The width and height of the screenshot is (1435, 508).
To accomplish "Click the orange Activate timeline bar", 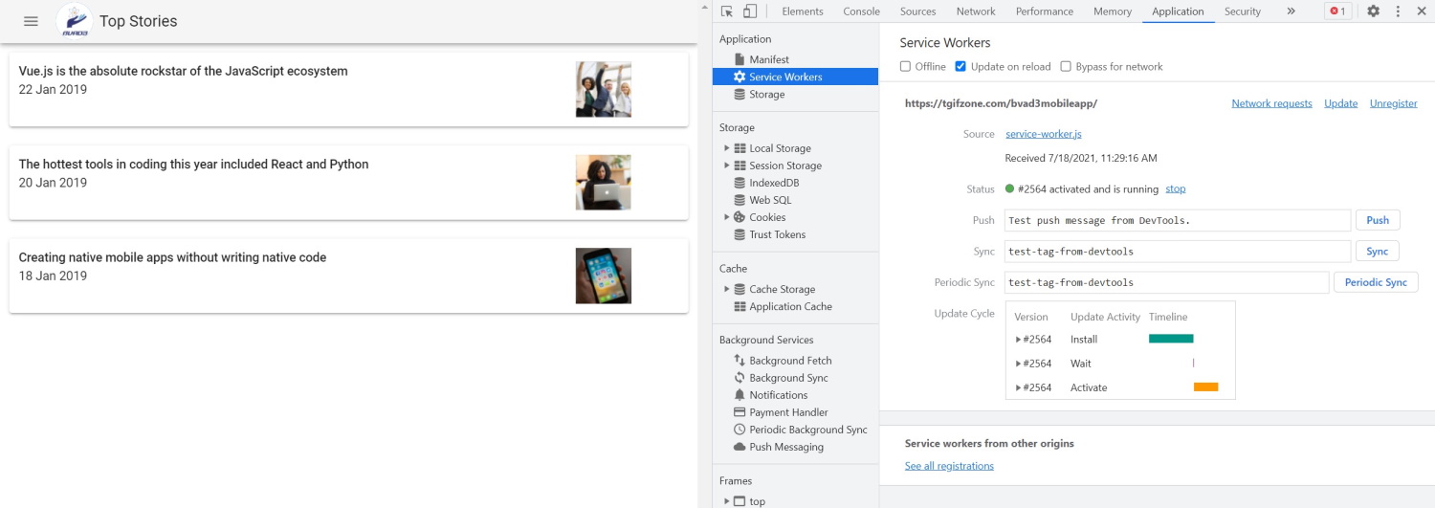I will (x=1205, y=387).
